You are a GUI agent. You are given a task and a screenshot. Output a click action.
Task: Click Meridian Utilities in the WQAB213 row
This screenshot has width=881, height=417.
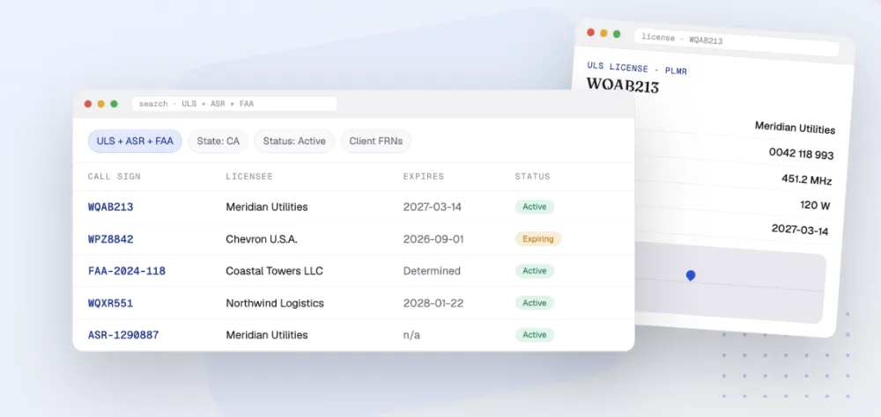pyautogui.click(x=267, y=207)
